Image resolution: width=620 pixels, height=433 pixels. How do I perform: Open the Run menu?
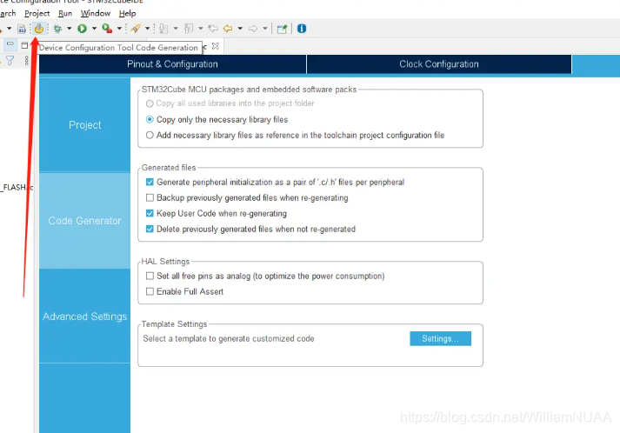(65, 13)
